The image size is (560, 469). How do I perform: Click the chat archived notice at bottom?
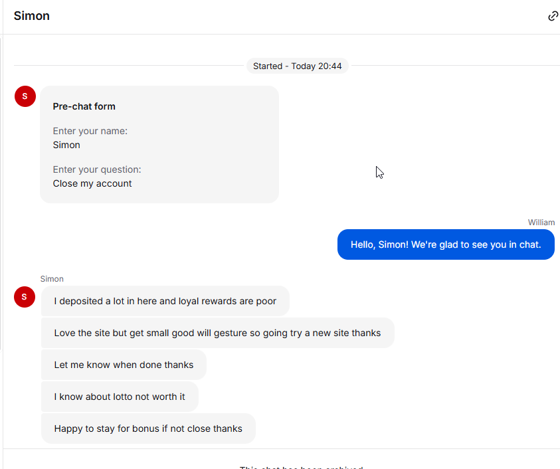tap(301, 467)
